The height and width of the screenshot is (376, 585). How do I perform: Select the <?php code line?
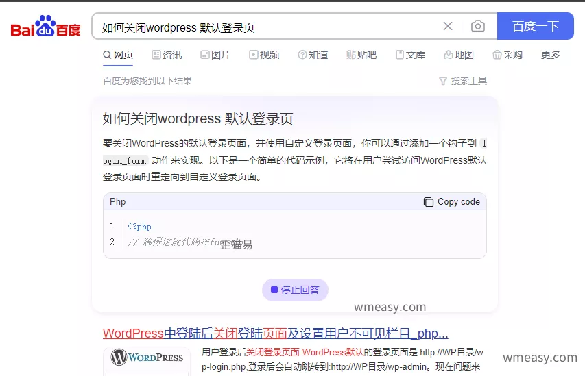point(139,227)
